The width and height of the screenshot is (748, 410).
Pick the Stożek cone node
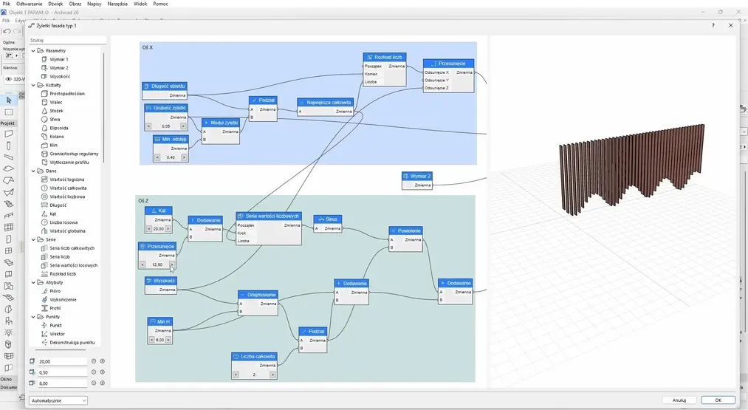click(58, 111)
